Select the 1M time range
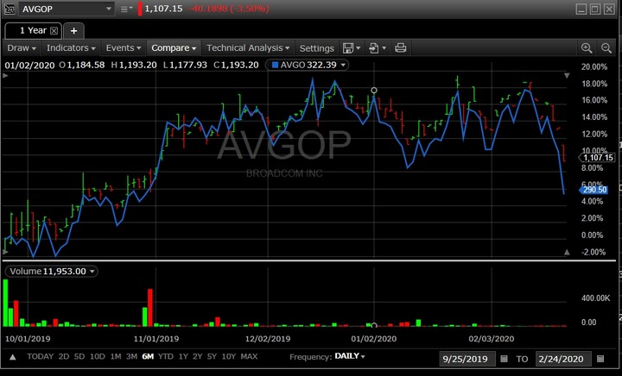 [116, 357]
